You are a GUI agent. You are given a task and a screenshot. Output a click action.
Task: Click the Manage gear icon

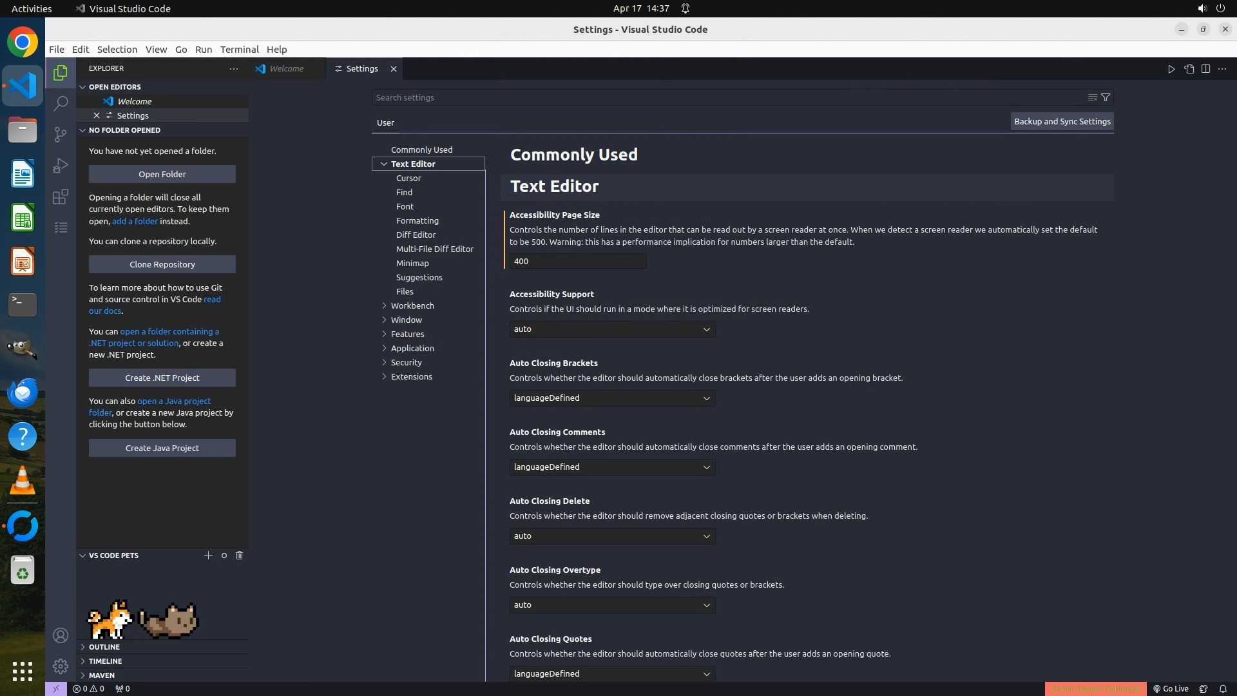point(61,666)
